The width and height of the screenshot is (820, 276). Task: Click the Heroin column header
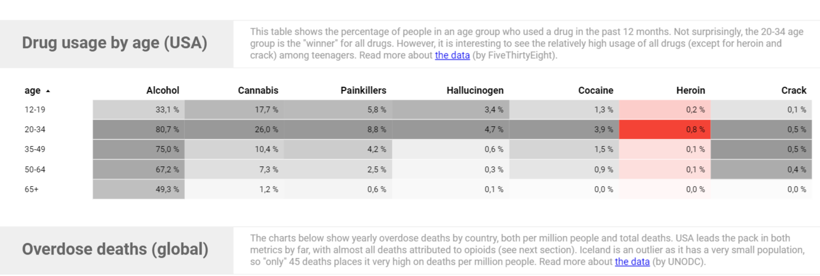pyautogui.click(x=690, y=90)
